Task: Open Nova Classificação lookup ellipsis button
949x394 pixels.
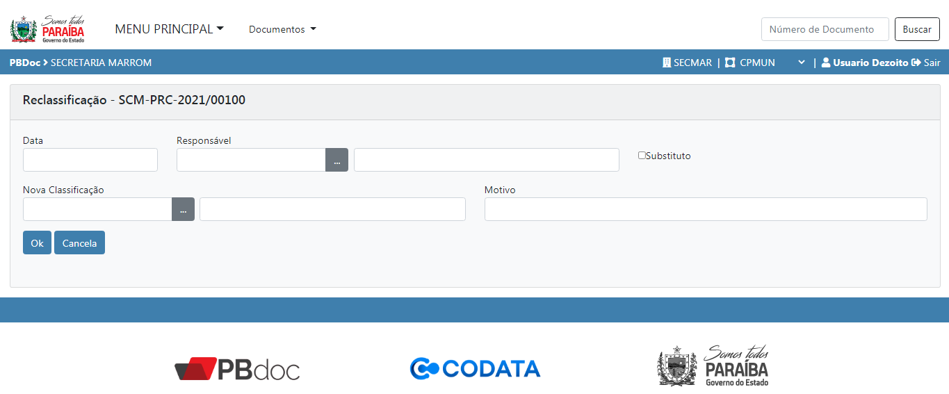Action: pos(183,209)
